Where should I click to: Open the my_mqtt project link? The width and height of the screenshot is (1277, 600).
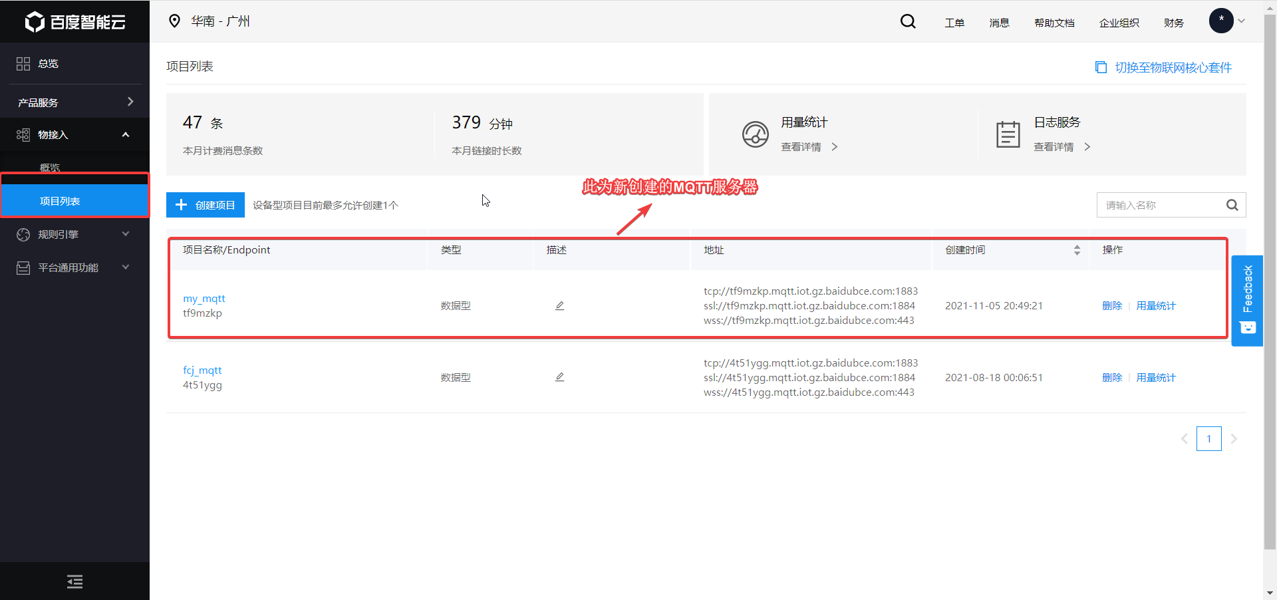(204, 299)
